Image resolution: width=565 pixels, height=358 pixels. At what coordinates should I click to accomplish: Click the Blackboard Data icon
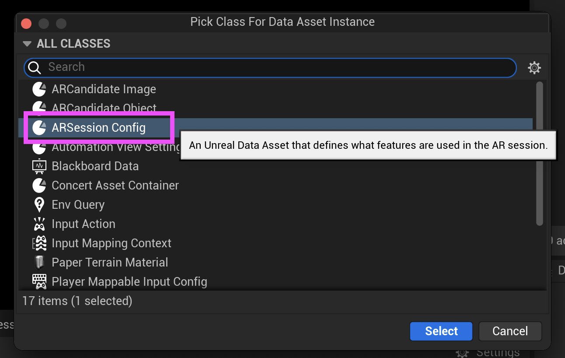pyautogui.click(x=39, y=166)
